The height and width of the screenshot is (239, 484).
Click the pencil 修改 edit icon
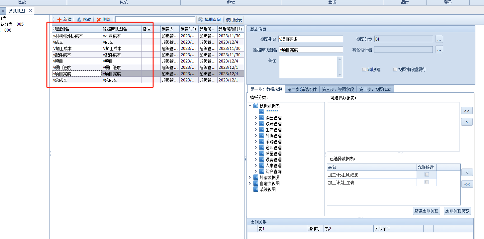coord(79,20)
